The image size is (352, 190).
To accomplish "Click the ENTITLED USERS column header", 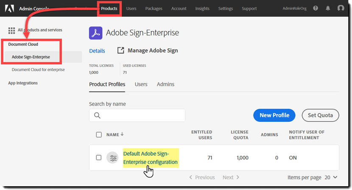I will coord(201,135).
